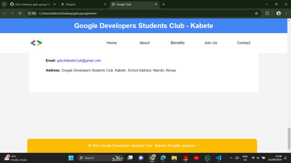Screen dimensions: 291x163
Task: Click the taskbar Search box
Action: 100,158
